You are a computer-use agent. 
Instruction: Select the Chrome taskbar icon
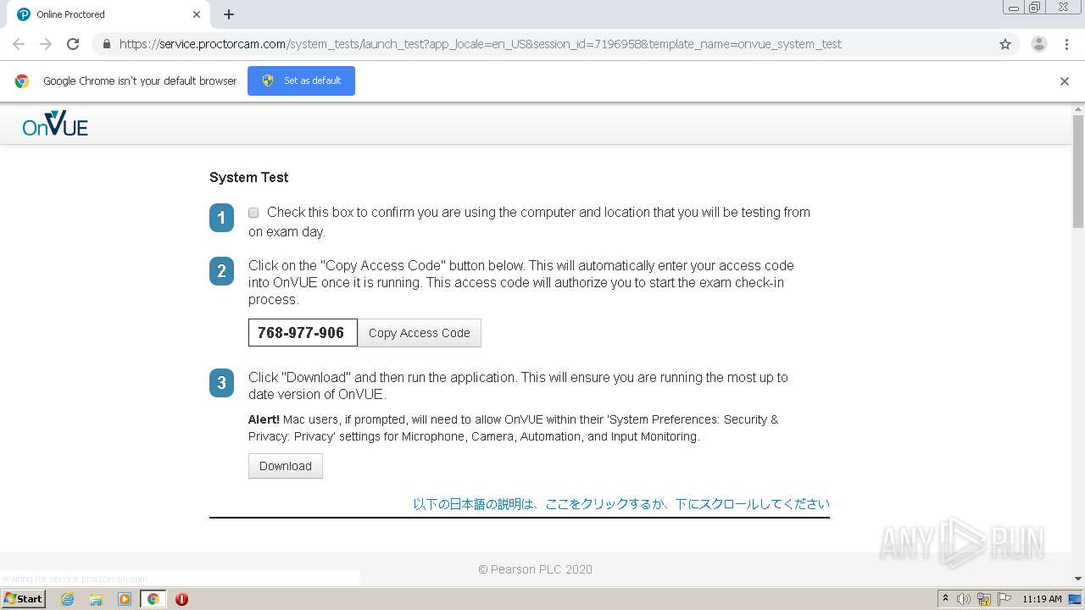pos(153,599)
